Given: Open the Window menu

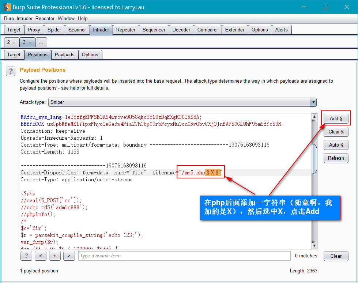Looking at the screenshot, I should [x=66, y=19].
